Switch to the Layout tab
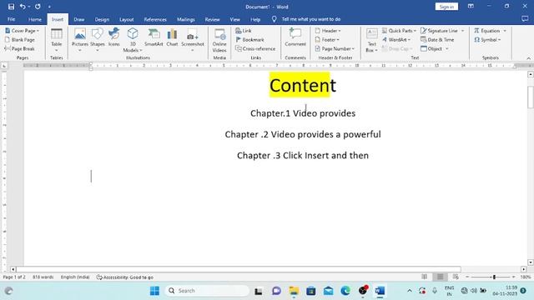 click(126, 19)
